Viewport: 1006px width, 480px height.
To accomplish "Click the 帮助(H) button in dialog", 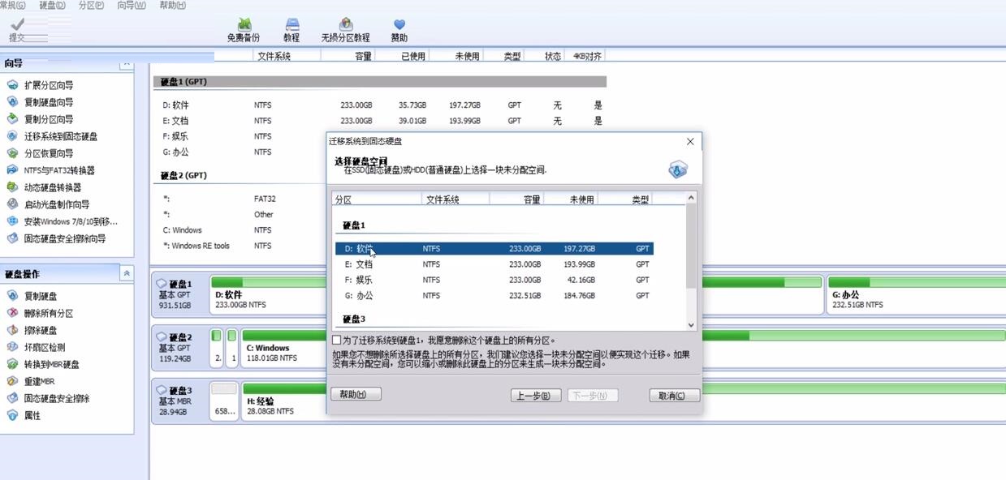I will coord(356,395).
